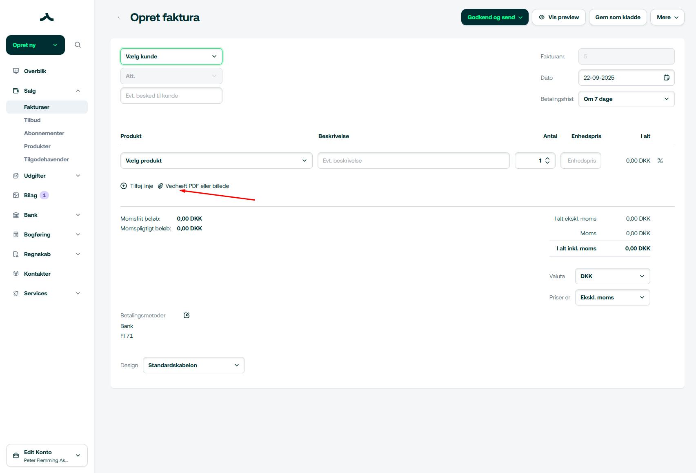The width and height of the screenshot is (696, 473).
Task: Click the plus icon for Tilføj linje
Action: coord(124,186)
